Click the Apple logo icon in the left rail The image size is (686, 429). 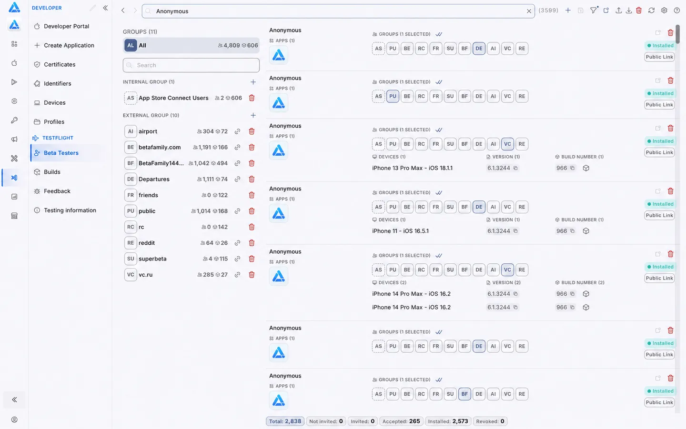coord(14,63)
